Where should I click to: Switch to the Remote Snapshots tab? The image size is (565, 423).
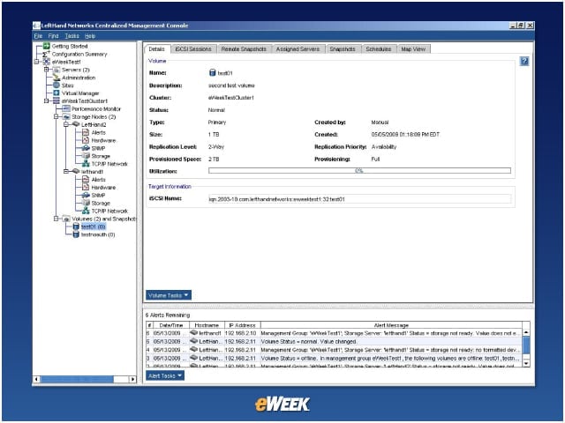[244, 49]
